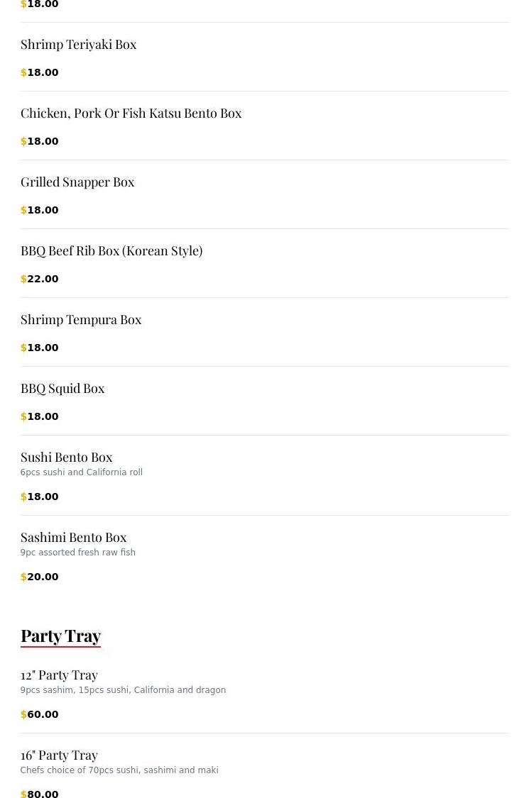Image resolution: width=529 pixels, height=798 pixels.
Task: Click the Shrimp Tempura Box $18.00 price
Action: click(x=39, y=348)
